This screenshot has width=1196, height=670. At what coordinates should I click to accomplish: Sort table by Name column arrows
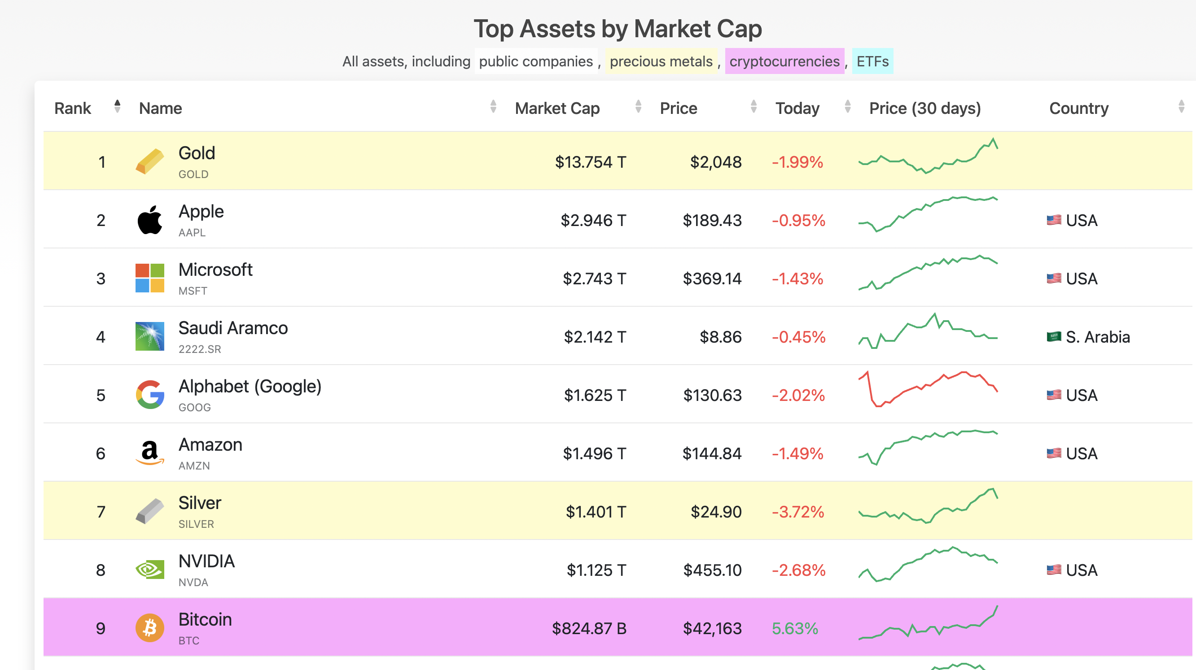pos(493,107)
